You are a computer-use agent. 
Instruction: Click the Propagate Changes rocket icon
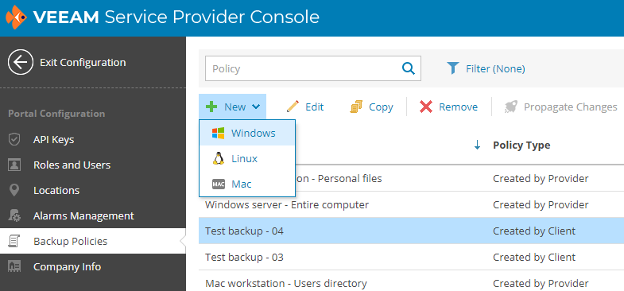(510, 107)
